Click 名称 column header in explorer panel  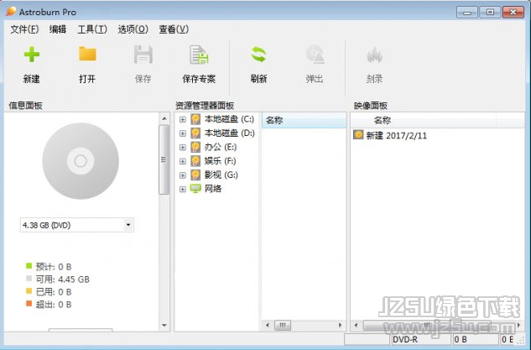pyautogui.click(x=305, y=120)
